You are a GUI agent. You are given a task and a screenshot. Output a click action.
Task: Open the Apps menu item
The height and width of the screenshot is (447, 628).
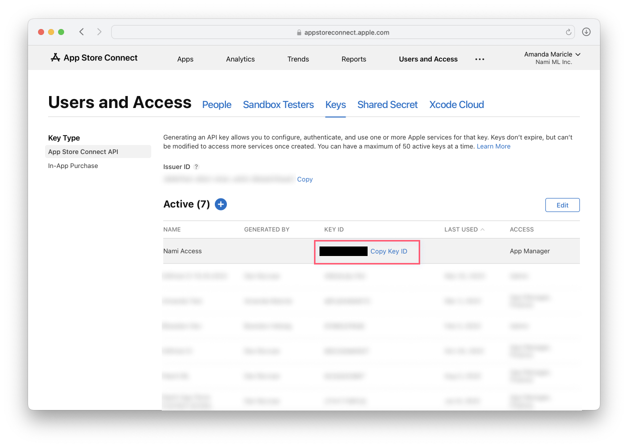[x=185, y=59]
